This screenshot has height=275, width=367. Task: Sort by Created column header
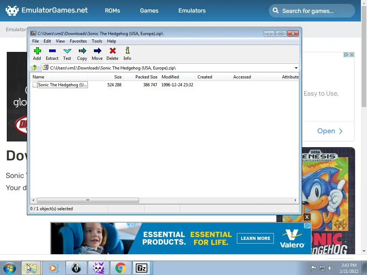[213, 77]
